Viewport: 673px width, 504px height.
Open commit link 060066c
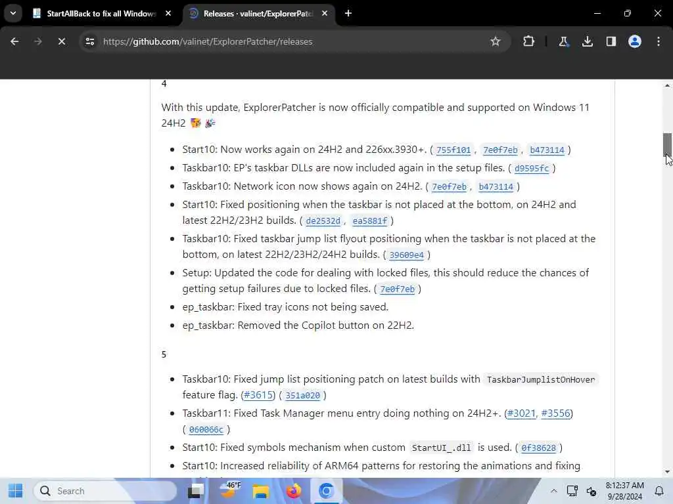[x=206, y=429]
